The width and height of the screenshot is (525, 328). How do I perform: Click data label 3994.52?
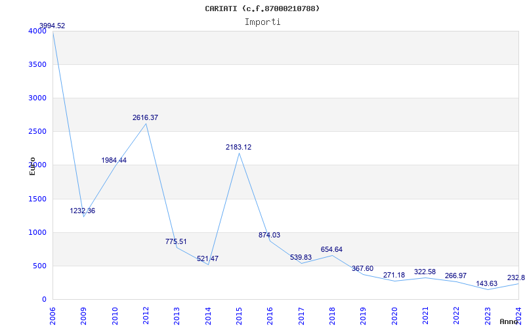tap(52, 26)
